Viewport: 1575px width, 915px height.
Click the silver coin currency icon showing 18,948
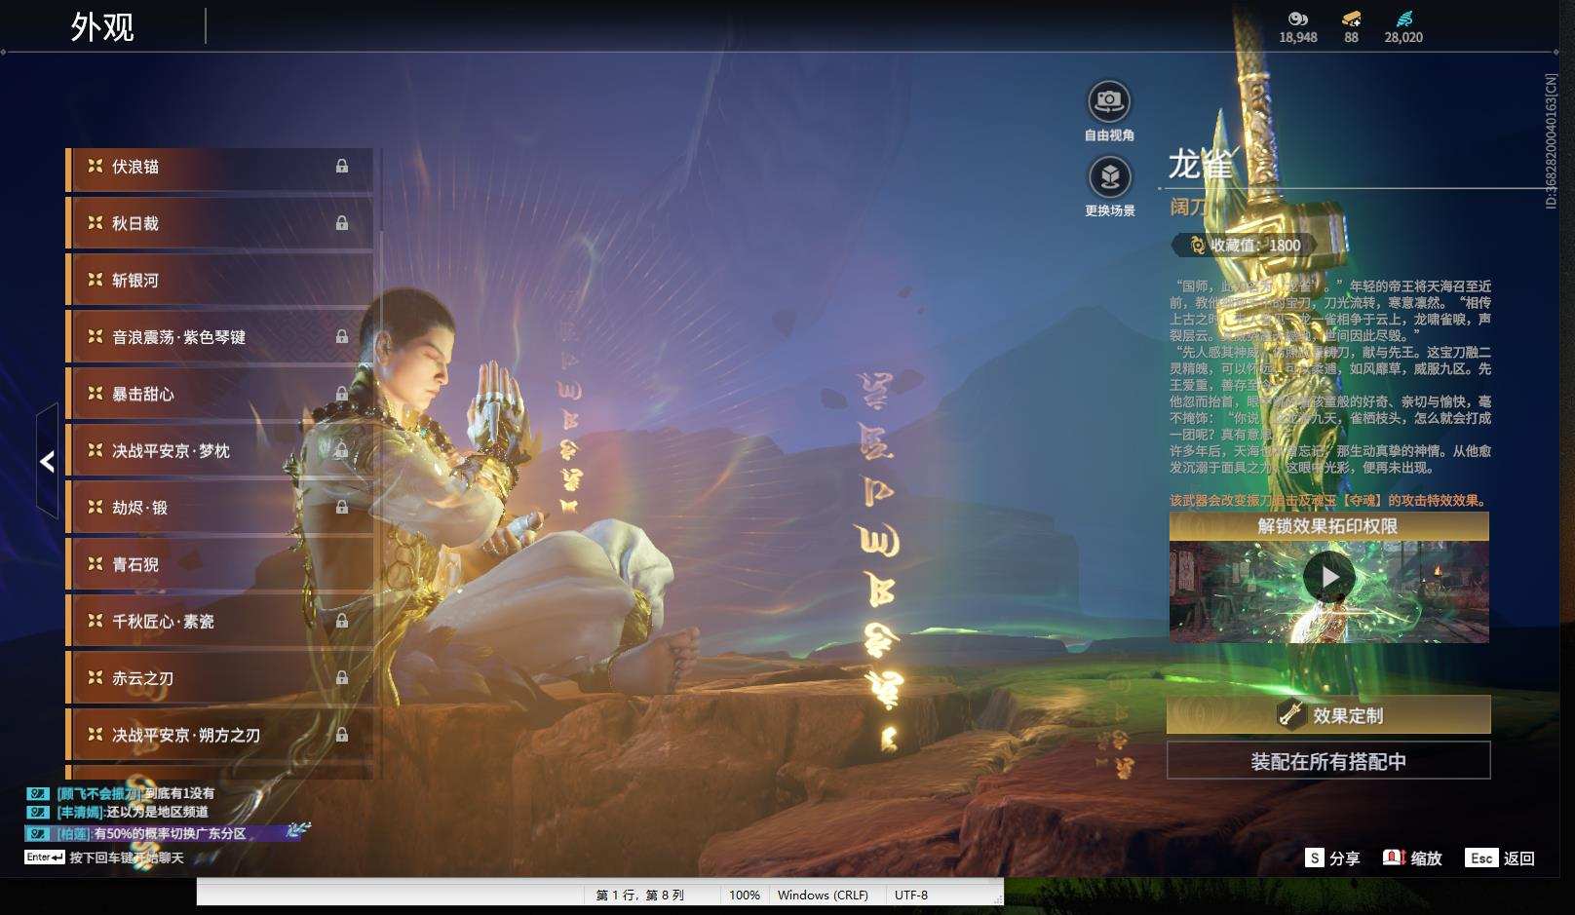[1297, 19]
